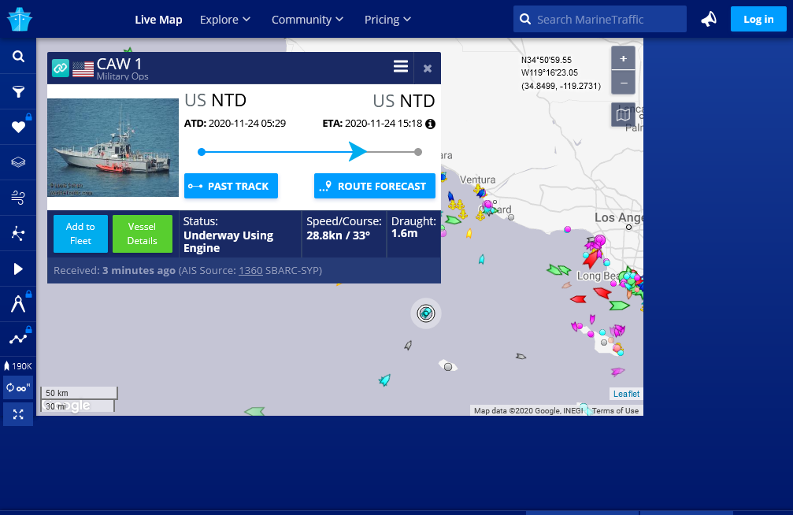The width and height of the screenshot is (793, 515).
Task: Click the Draught 1.6m value
Action: pos(405,233)
